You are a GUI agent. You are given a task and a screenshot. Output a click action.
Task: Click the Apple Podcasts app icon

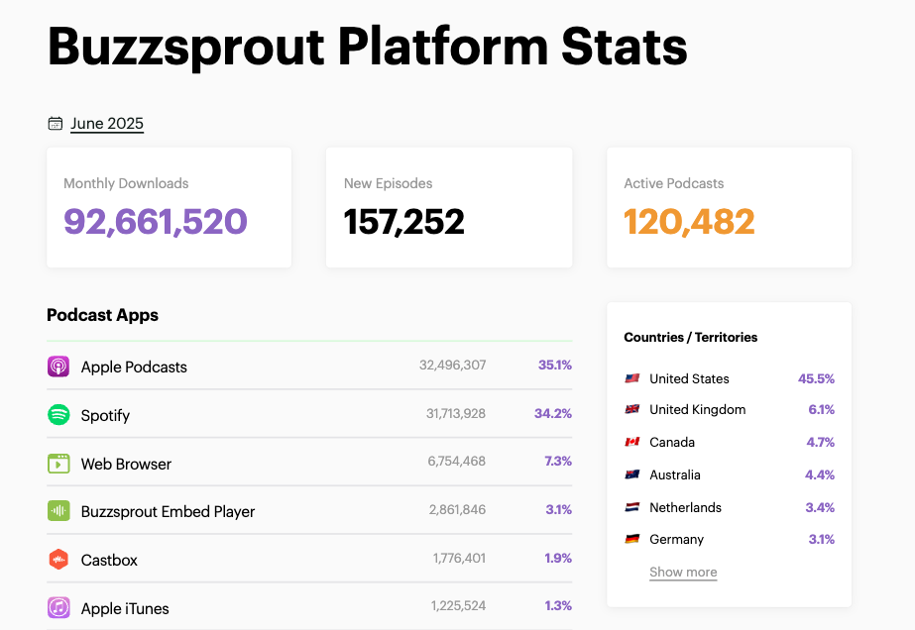58,367
